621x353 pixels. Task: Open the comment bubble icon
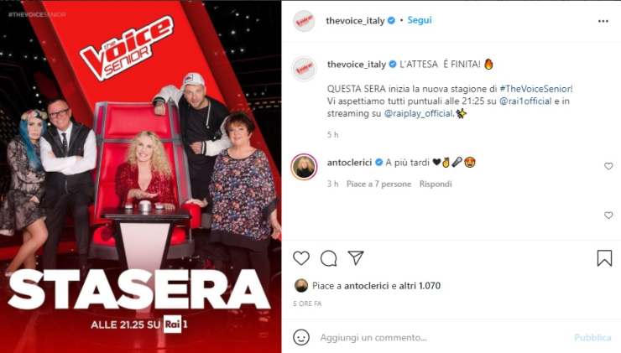pyautogui.click(x=329, y=258)
